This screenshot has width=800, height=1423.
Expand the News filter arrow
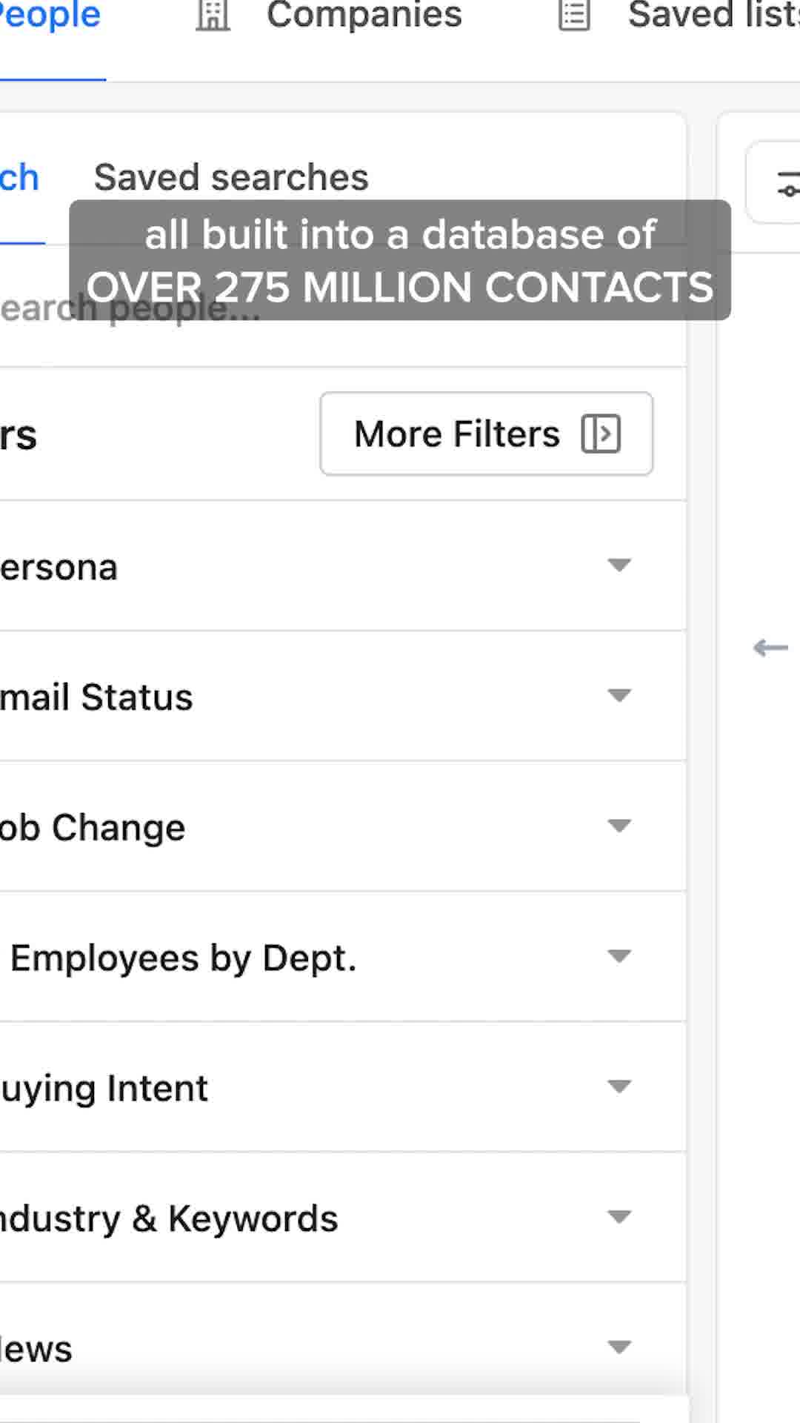click(619, 1347)
